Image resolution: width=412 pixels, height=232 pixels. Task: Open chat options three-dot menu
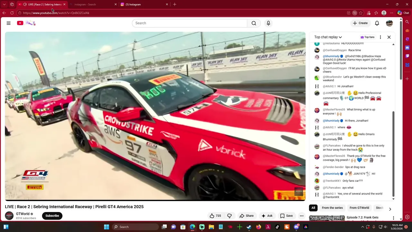pyautogui.click(x=380, y=37)
